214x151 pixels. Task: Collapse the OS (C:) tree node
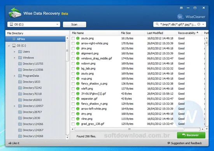(x=9, y=46)
